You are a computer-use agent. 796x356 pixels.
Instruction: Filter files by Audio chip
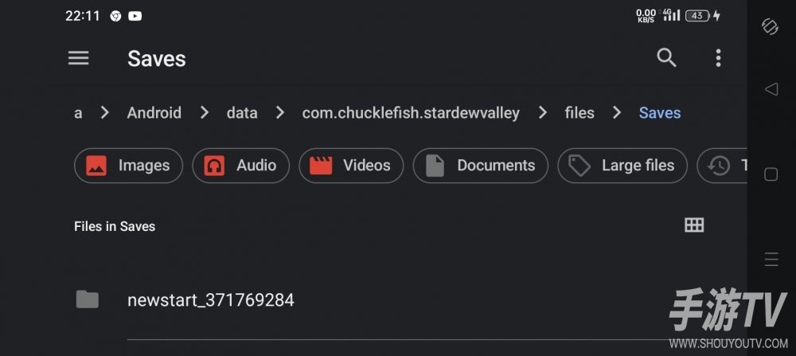pos(240,166)
